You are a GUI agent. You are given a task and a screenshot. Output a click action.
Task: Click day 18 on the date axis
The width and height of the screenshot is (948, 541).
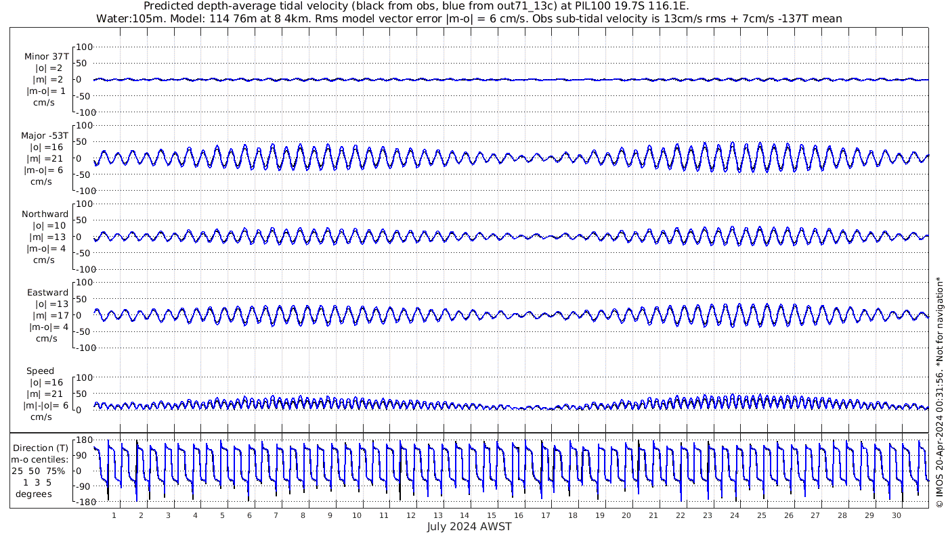[x=573, y=515]
